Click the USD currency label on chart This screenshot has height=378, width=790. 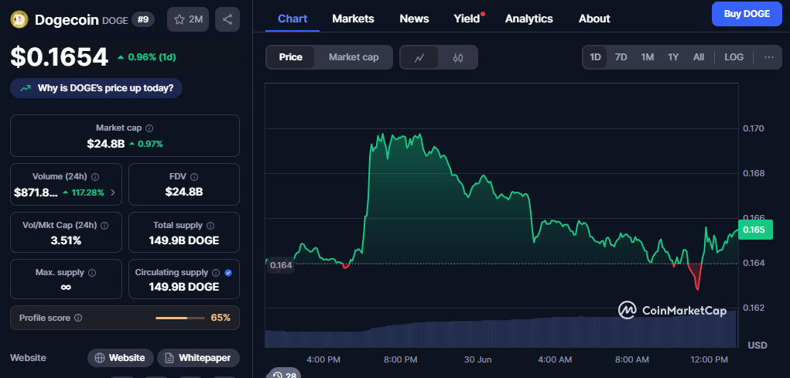point(758,346)
